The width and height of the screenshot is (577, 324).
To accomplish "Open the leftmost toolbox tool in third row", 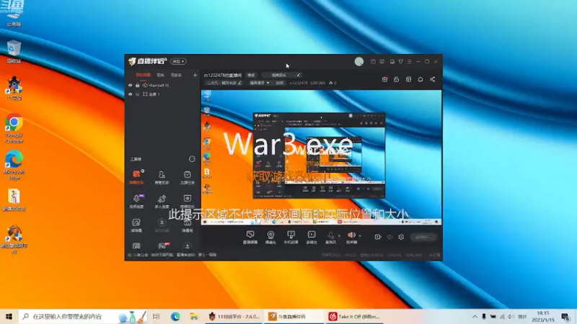I will [x=136, y=225].
